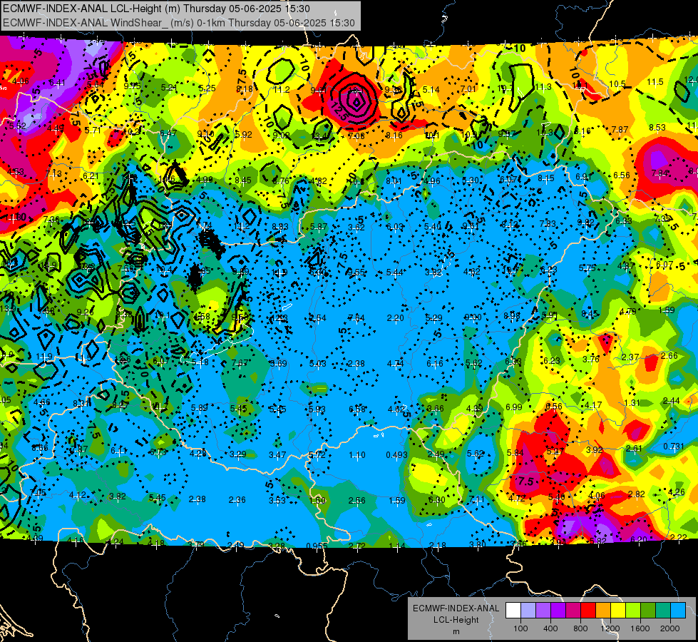Click the white legend swatch

(513, 611)
